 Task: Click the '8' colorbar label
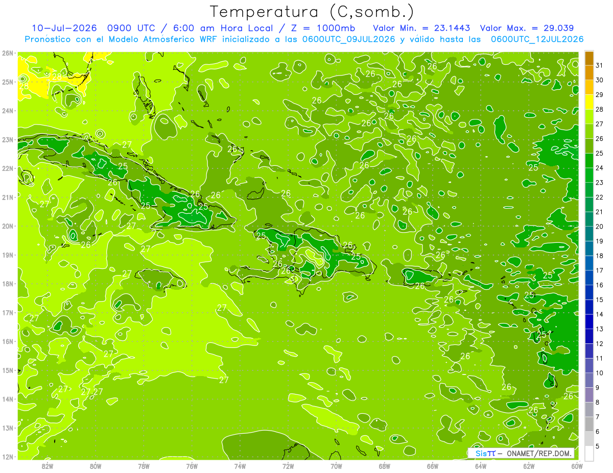point(597,402)
